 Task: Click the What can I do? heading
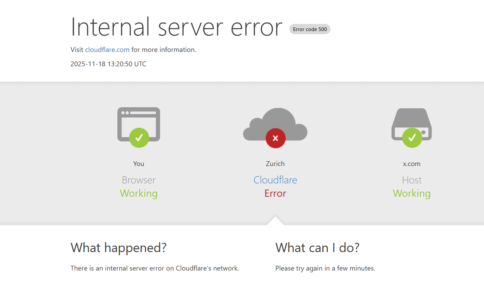click(x=317, y=248)
